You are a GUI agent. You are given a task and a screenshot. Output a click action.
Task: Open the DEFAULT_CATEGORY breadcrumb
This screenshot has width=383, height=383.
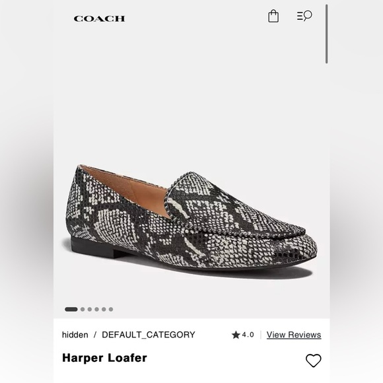click(x=149, y=335)
